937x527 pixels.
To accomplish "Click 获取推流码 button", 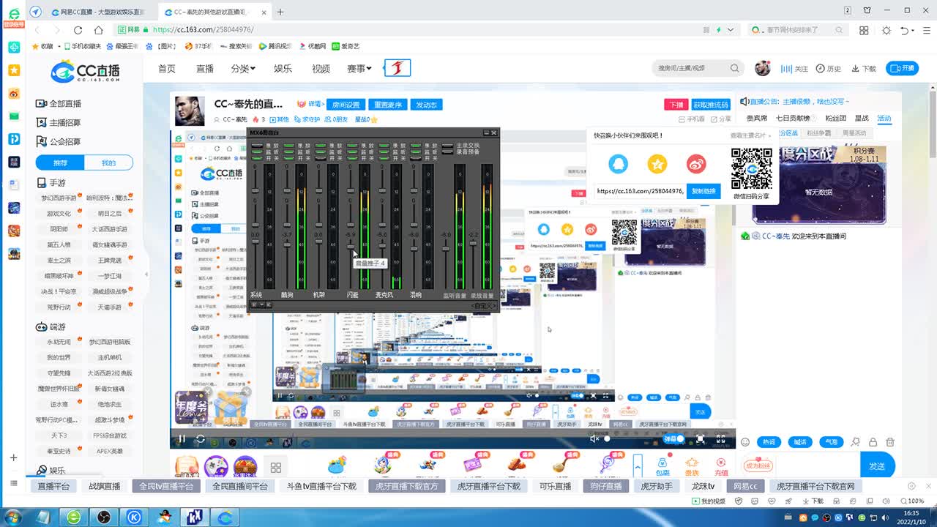I will pyautogui.click(x=711, y=105).
